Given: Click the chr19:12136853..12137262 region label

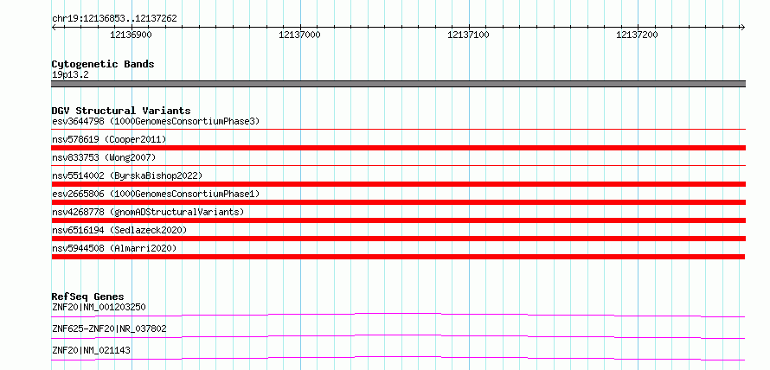Looking at the screenshot, I should [x=114, y=19].
